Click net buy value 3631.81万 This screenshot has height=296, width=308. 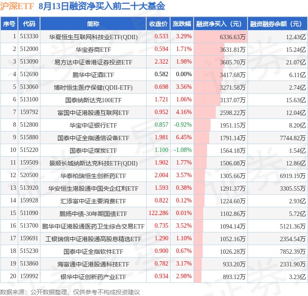pyautogui.click(x=233, y=50)
